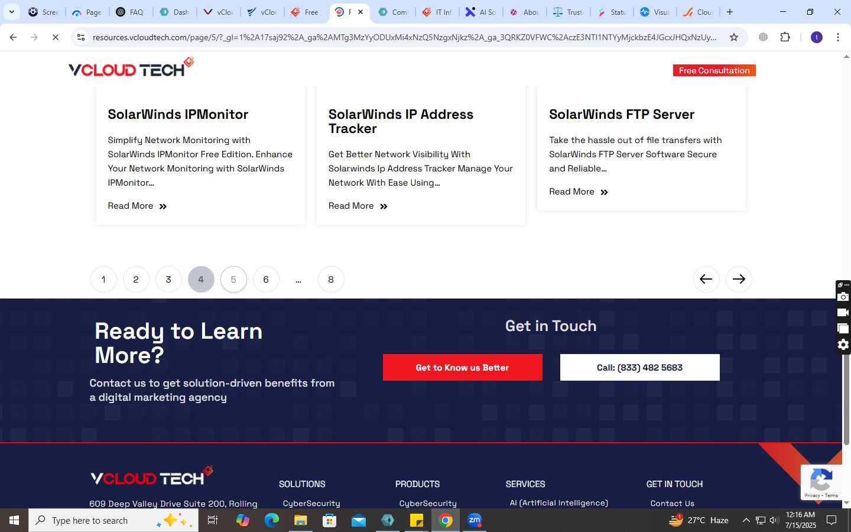
Task: Bookmark this page with the star icon
Action: click(x=734, y=37)
